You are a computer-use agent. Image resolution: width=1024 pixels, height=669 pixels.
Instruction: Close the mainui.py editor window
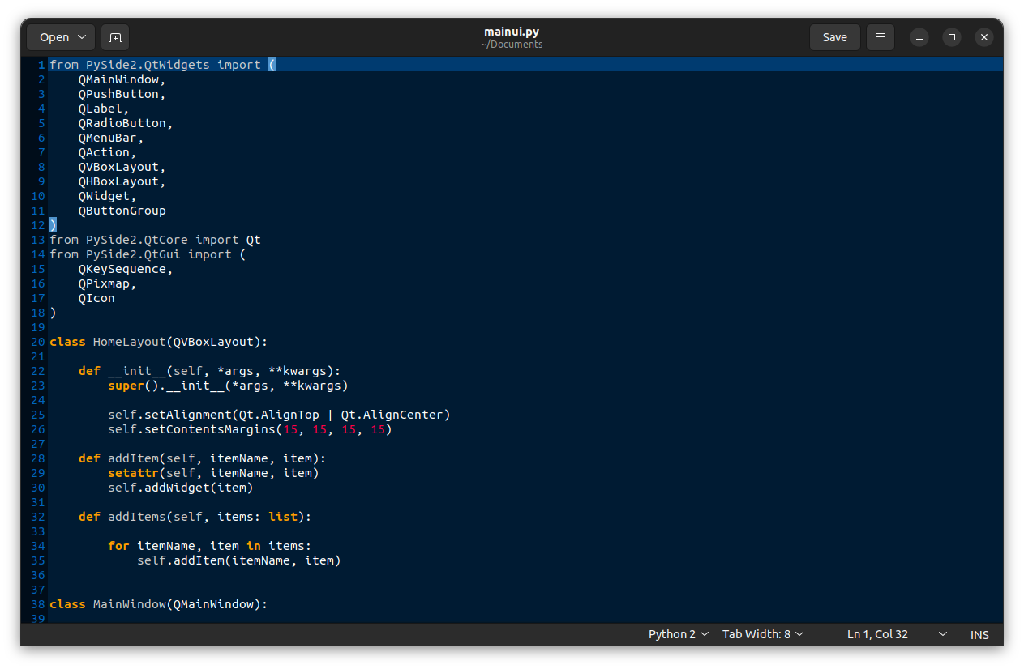click(x=983, y=37)
